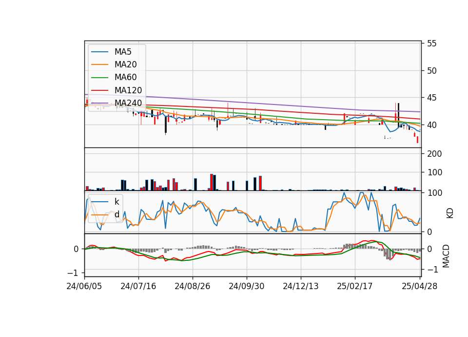Click the 25/04/28 date axis label
The width and height of the screenshot is (468, 337).
420,287
